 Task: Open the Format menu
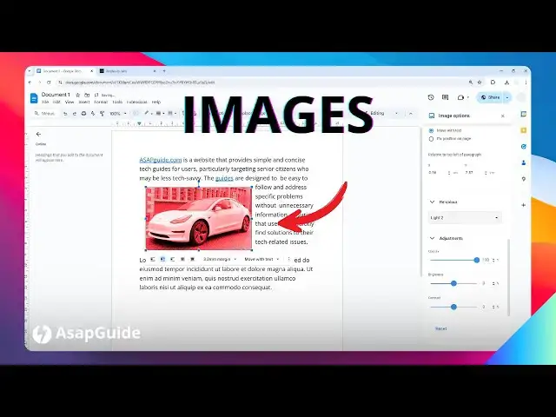[x=101, y=102]
